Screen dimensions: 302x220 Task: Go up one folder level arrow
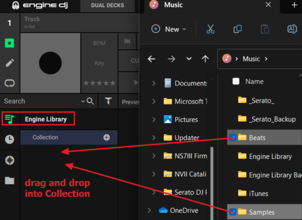(x=205, y=59)
